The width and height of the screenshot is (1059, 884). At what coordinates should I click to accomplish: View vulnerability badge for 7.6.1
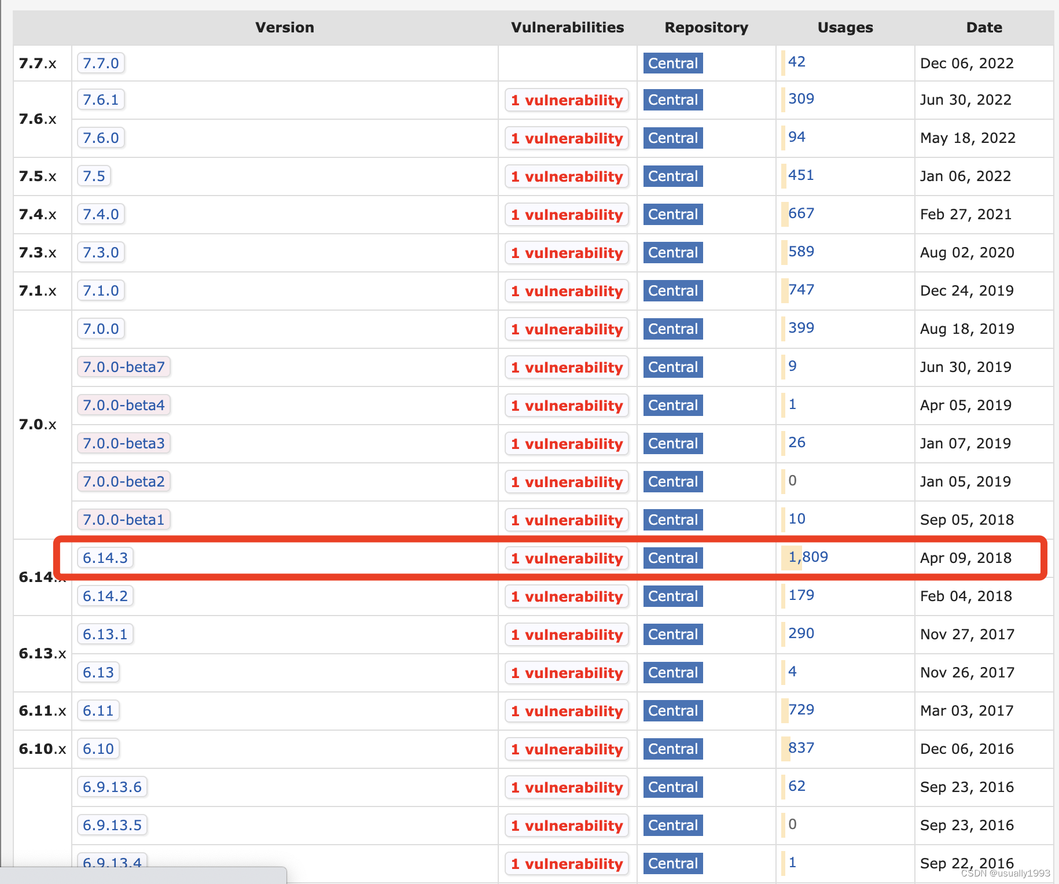tap(567, 100)
